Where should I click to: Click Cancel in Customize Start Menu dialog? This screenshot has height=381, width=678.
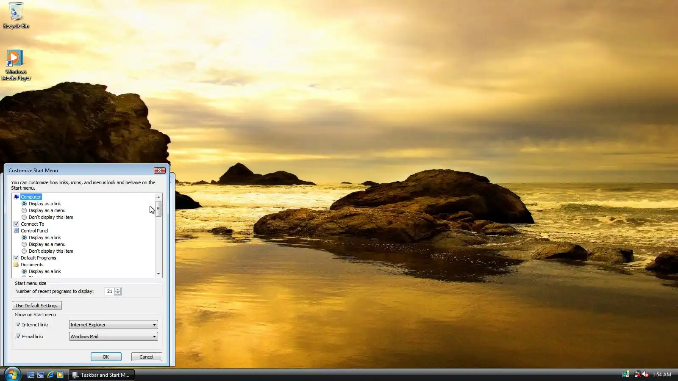[147, 357]
